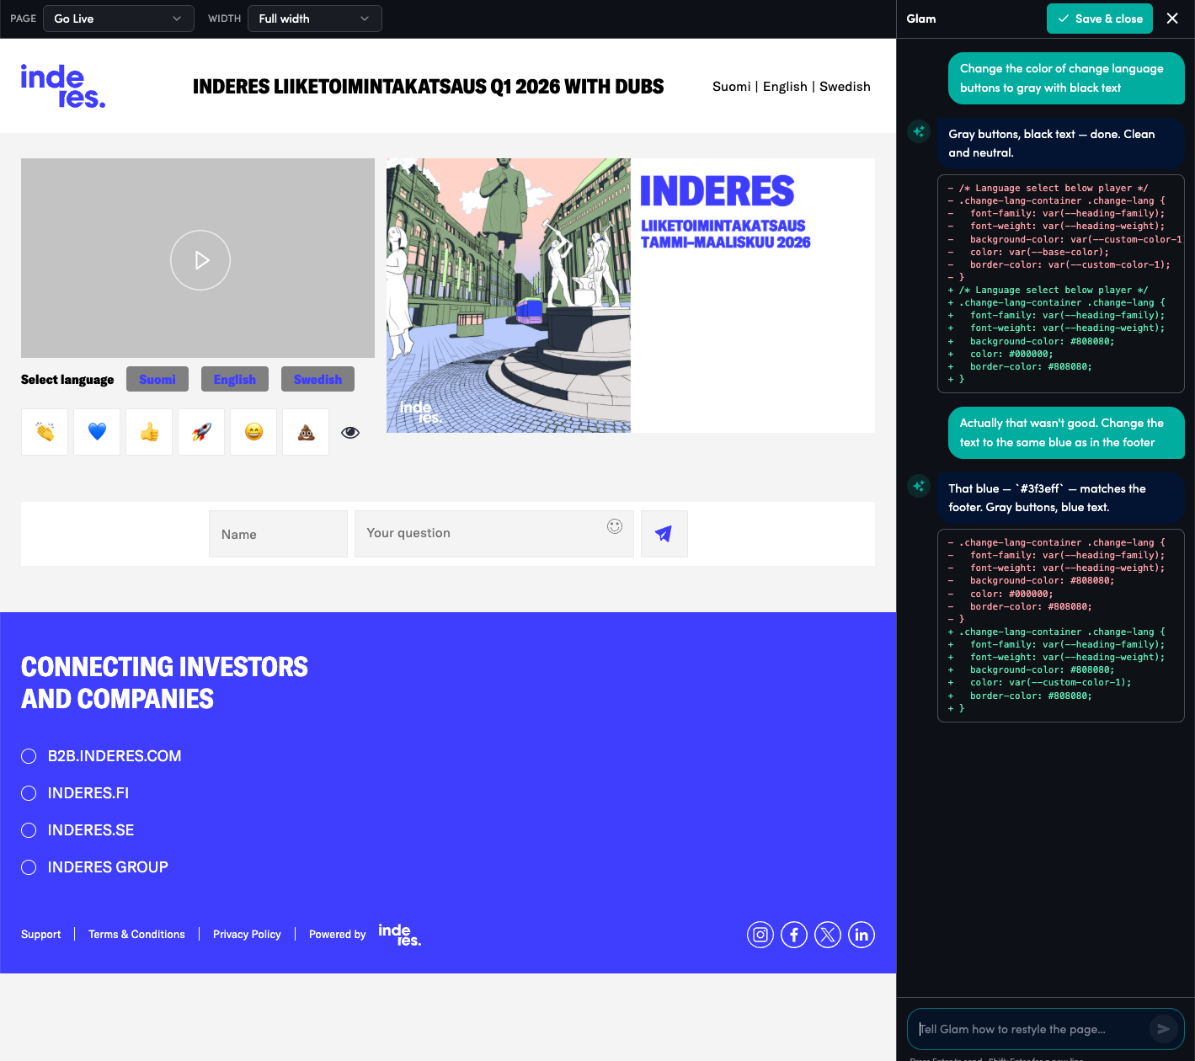
Task: Close the Glam panel with X
Action: click(x=1172, y=19)
